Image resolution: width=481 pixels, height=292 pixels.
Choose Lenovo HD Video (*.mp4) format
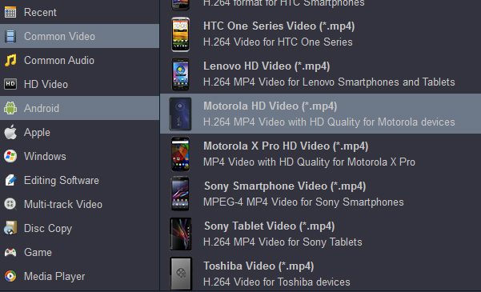(321, 74)
